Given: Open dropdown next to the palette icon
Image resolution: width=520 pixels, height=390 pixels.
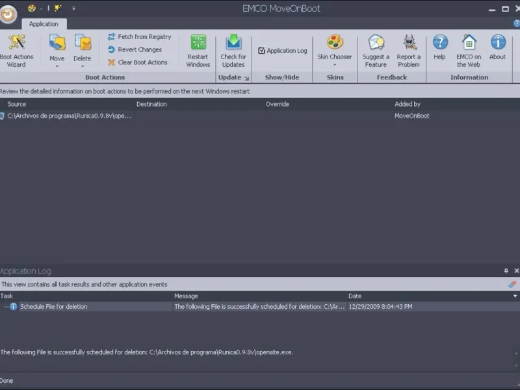Looking at the screenshot, I should click(41, 8).
